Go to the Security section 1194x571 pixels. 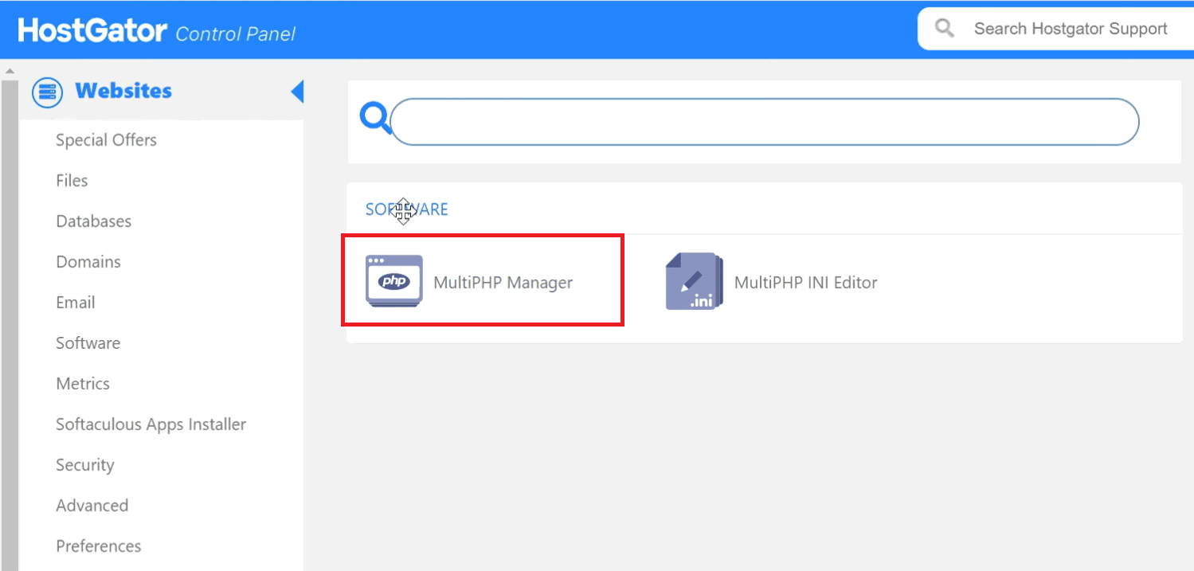pos(84,465)
